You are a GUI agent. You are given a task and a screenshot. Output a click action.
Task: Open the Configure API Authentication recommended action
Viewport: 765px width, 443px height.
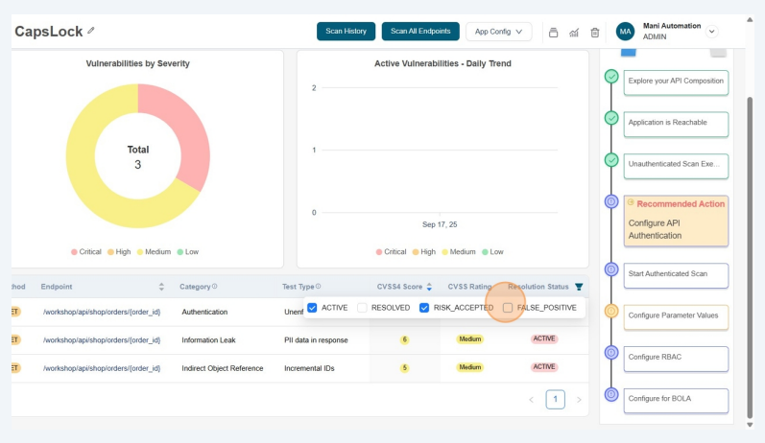[x=676, y=220]
